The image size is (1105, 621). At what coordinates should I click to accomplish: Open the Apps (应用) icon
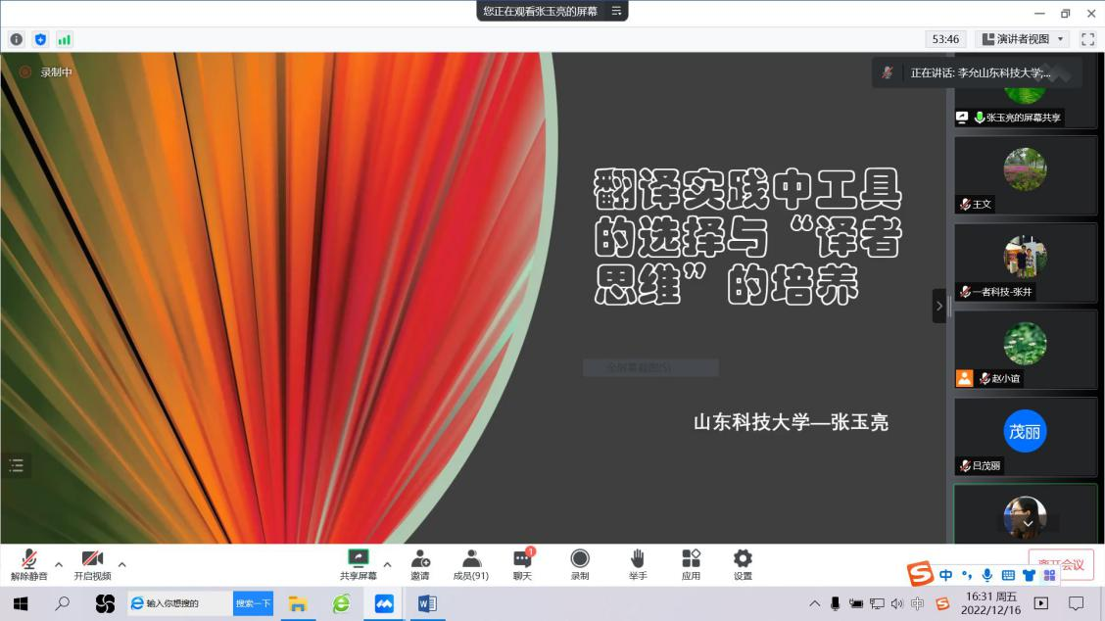click(691, 564)
